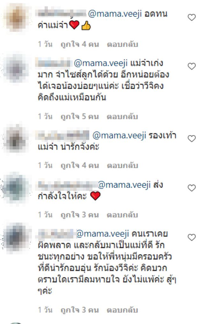Open profile picture of ส่งกำลังใจ commenter
The width and height of the screenshot is (204, 324).
click(16, 188)
